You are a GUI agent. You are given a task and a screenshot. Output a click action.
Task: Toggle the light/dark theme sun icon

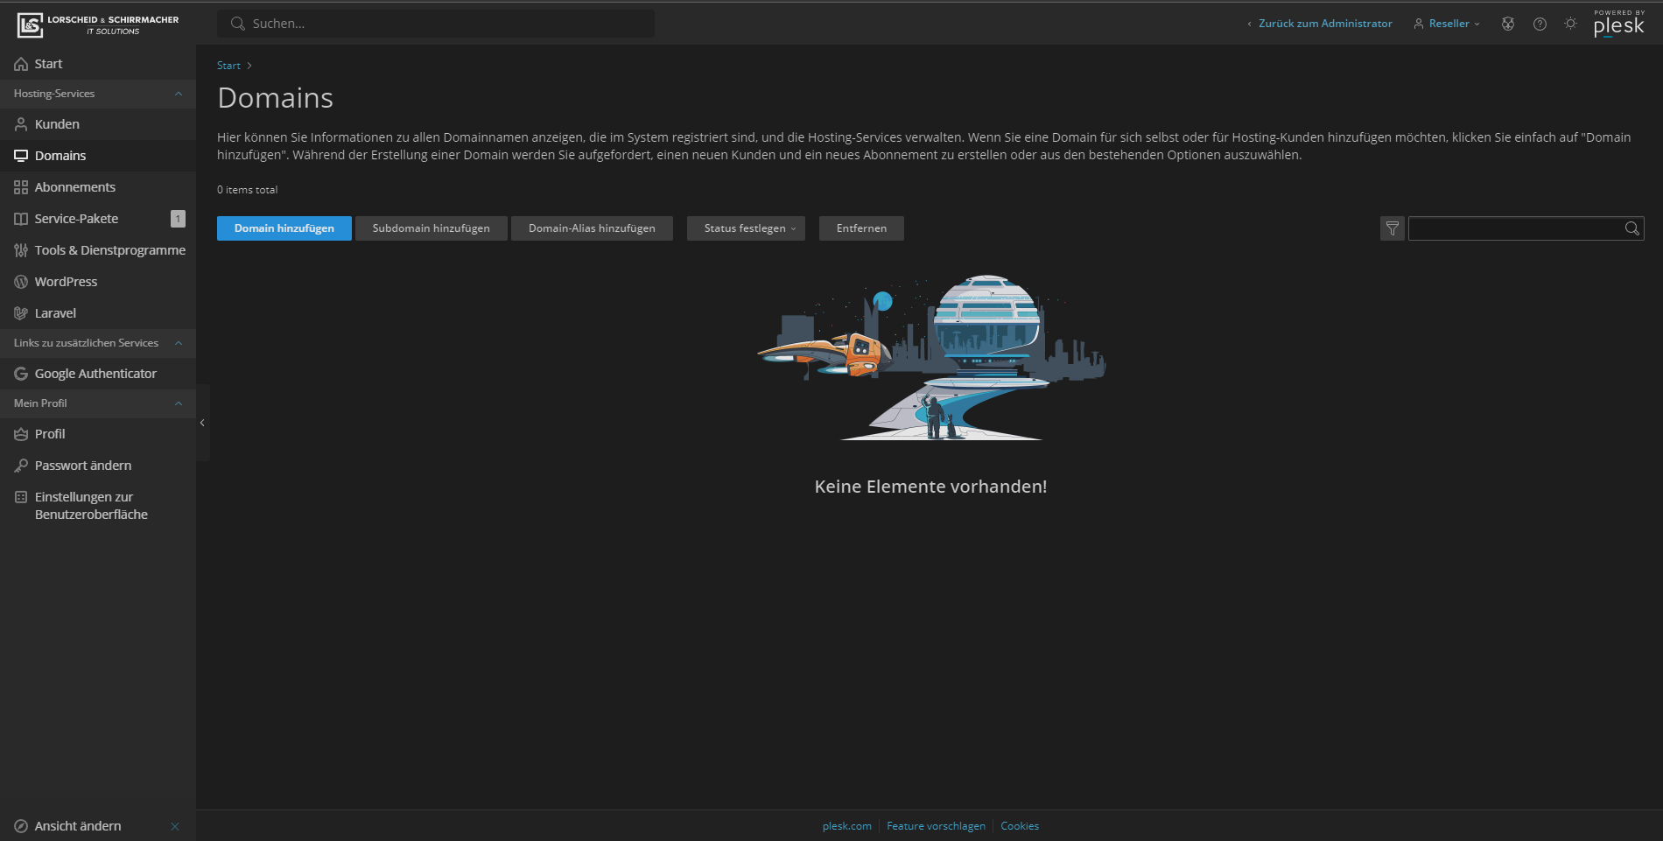pos(1570,24)
